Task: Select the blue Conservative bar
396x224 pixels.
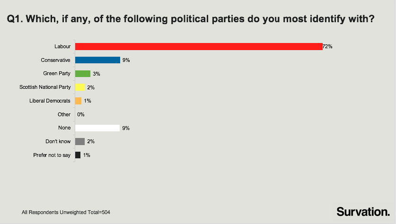Action: 98,60
